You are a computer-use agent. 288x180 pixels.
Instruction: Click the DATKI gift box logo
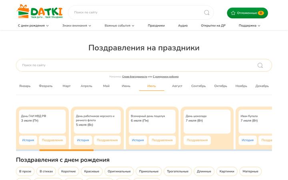click(40, 11)
